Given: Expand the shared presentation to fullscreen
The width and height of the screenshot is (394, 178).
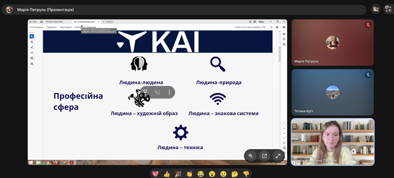Looking at the screenshot, I should coord(278,156).
